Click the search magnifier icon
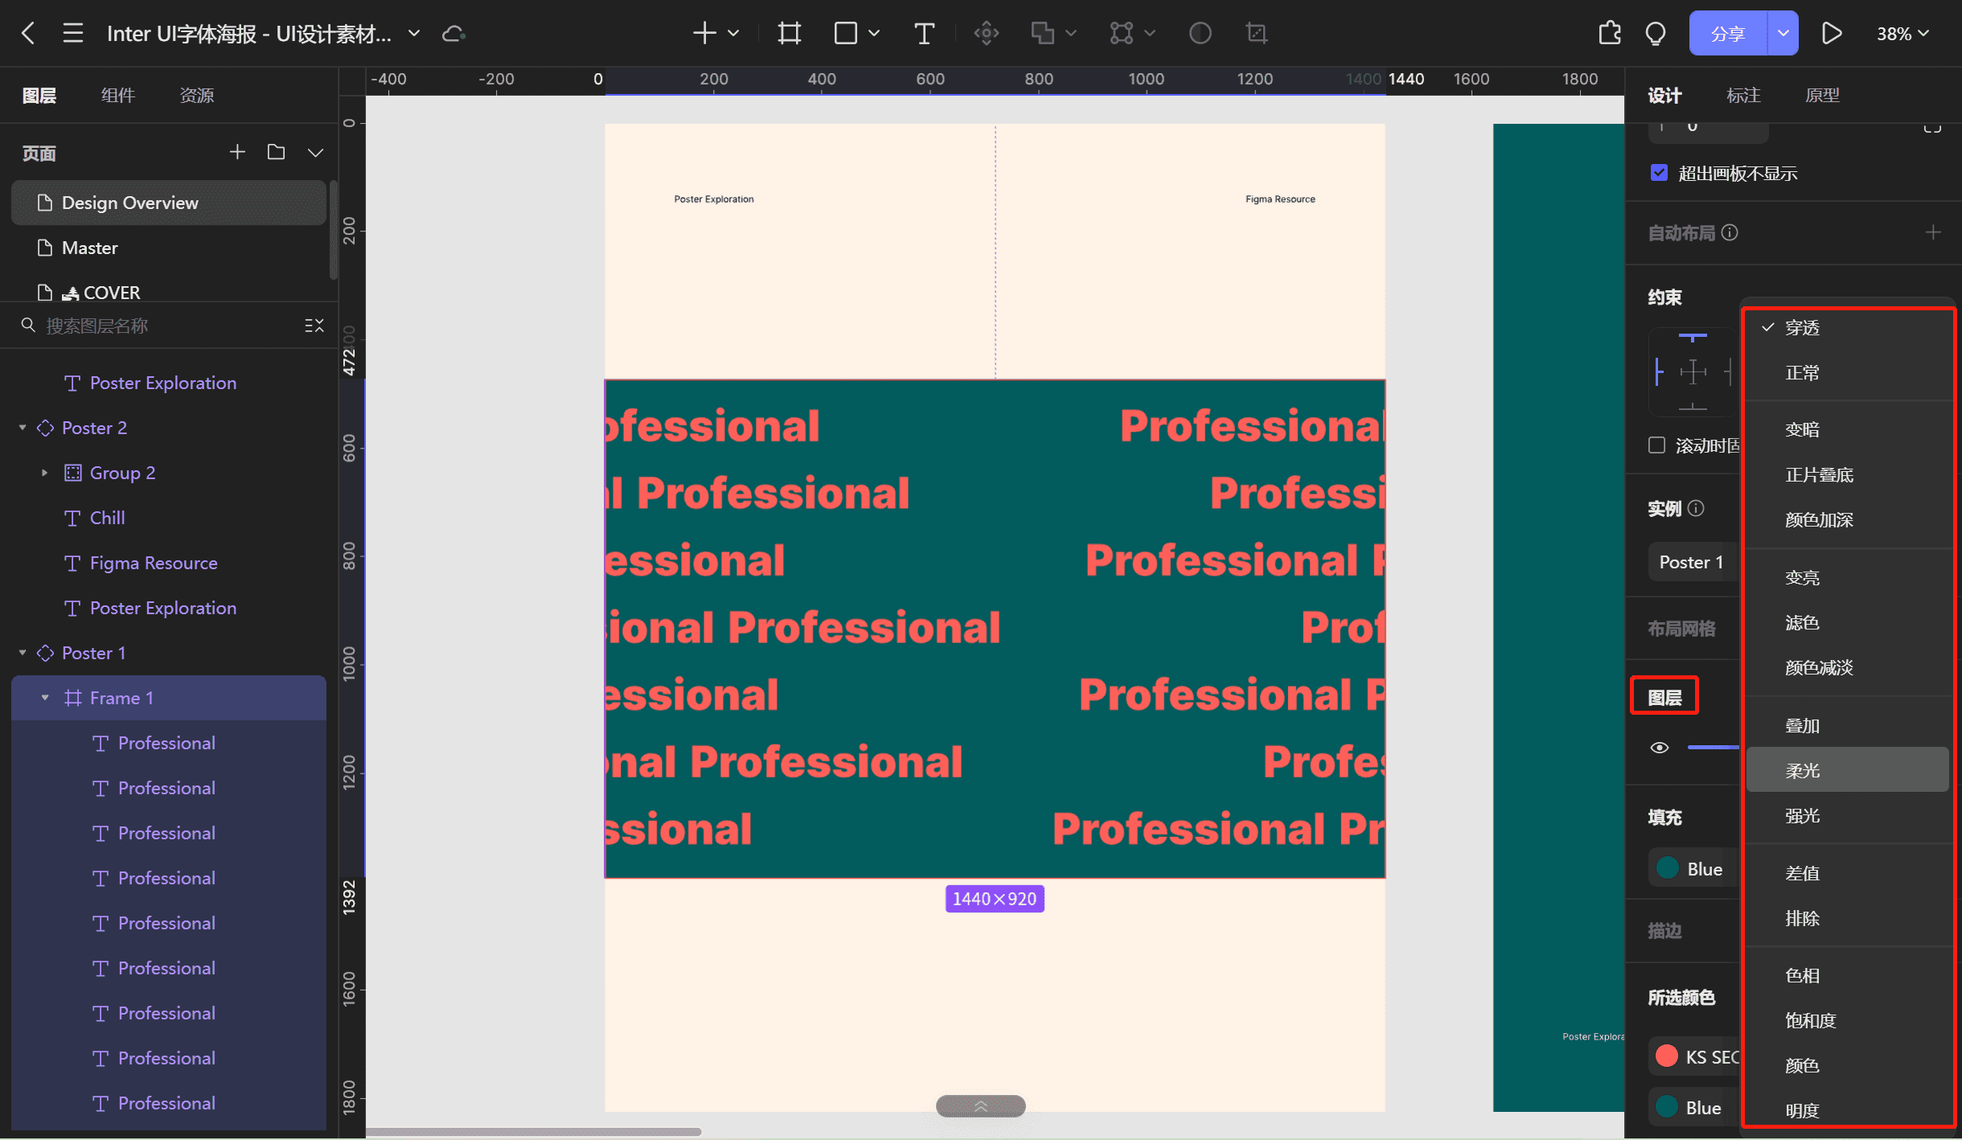Image resolution: width=1962 pixels, height=1140 pixels. click(x=28, y=325)
